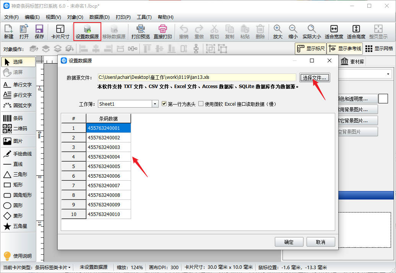Select the 选择 pointer tool
The width and height of the screenshot is (396, 273).
click(x=18, y=62)
